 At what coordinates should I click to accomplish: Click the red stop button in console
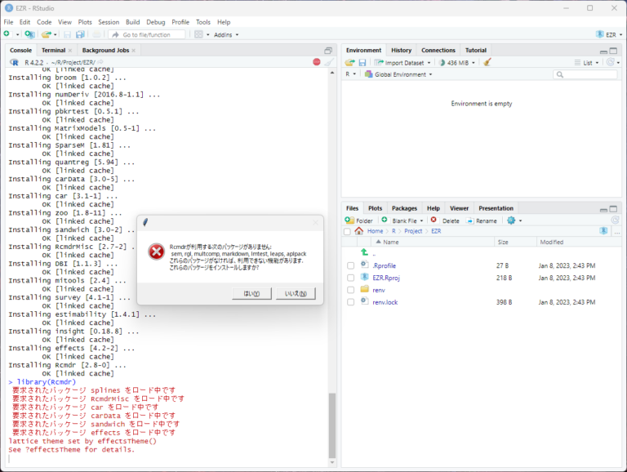pyautogui.click(x=317, y=62)
